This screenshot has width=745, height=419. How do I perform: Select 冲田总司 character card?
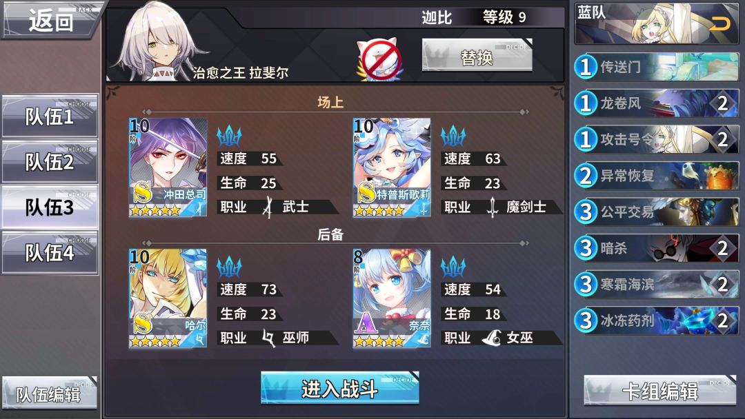click(x=168, y=167)
